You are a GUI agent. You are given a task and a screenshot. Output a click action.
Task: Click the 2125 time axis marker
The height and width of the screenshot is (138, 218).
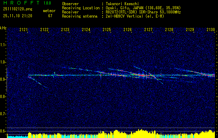[107, 29]
